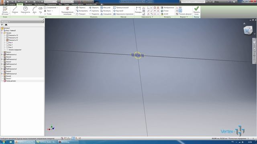Viewport: 257px width, 144px height.
Task: Open the Управление ribbon tab
Action: click(x=52, y=4)
